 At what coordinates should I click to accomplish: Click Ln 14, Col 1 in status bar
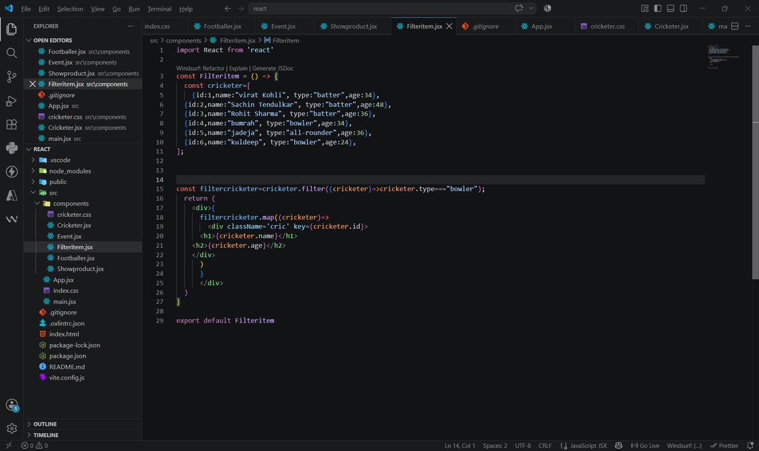pos(460,445)
